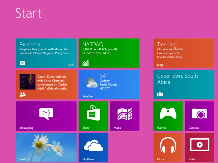Click 'facebookHi Payal,Negative Pari' line

click(x=45, y=53)
